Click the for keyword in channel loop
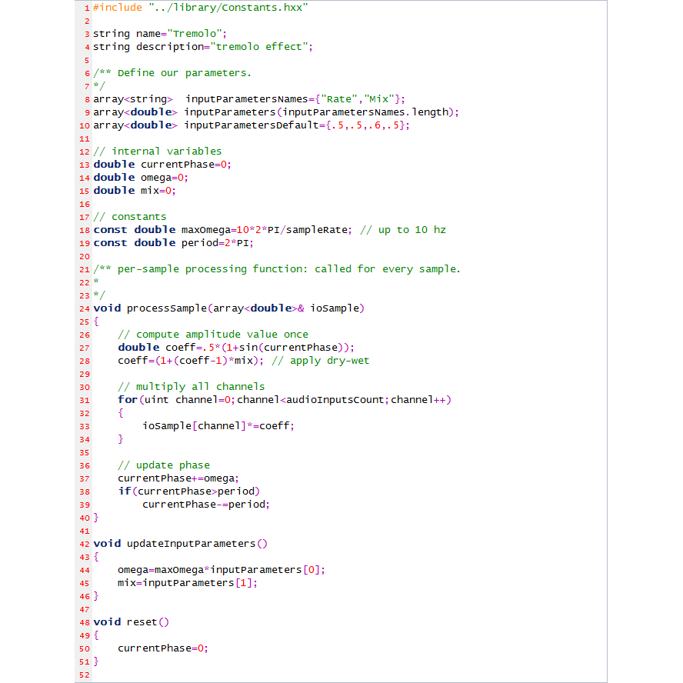This screenshot has width=683, height=683. click(x=126, y=399)
